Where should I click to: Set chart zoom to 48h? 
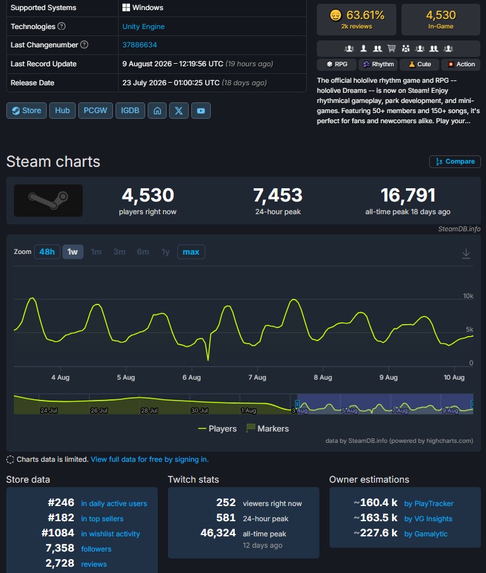47,252
